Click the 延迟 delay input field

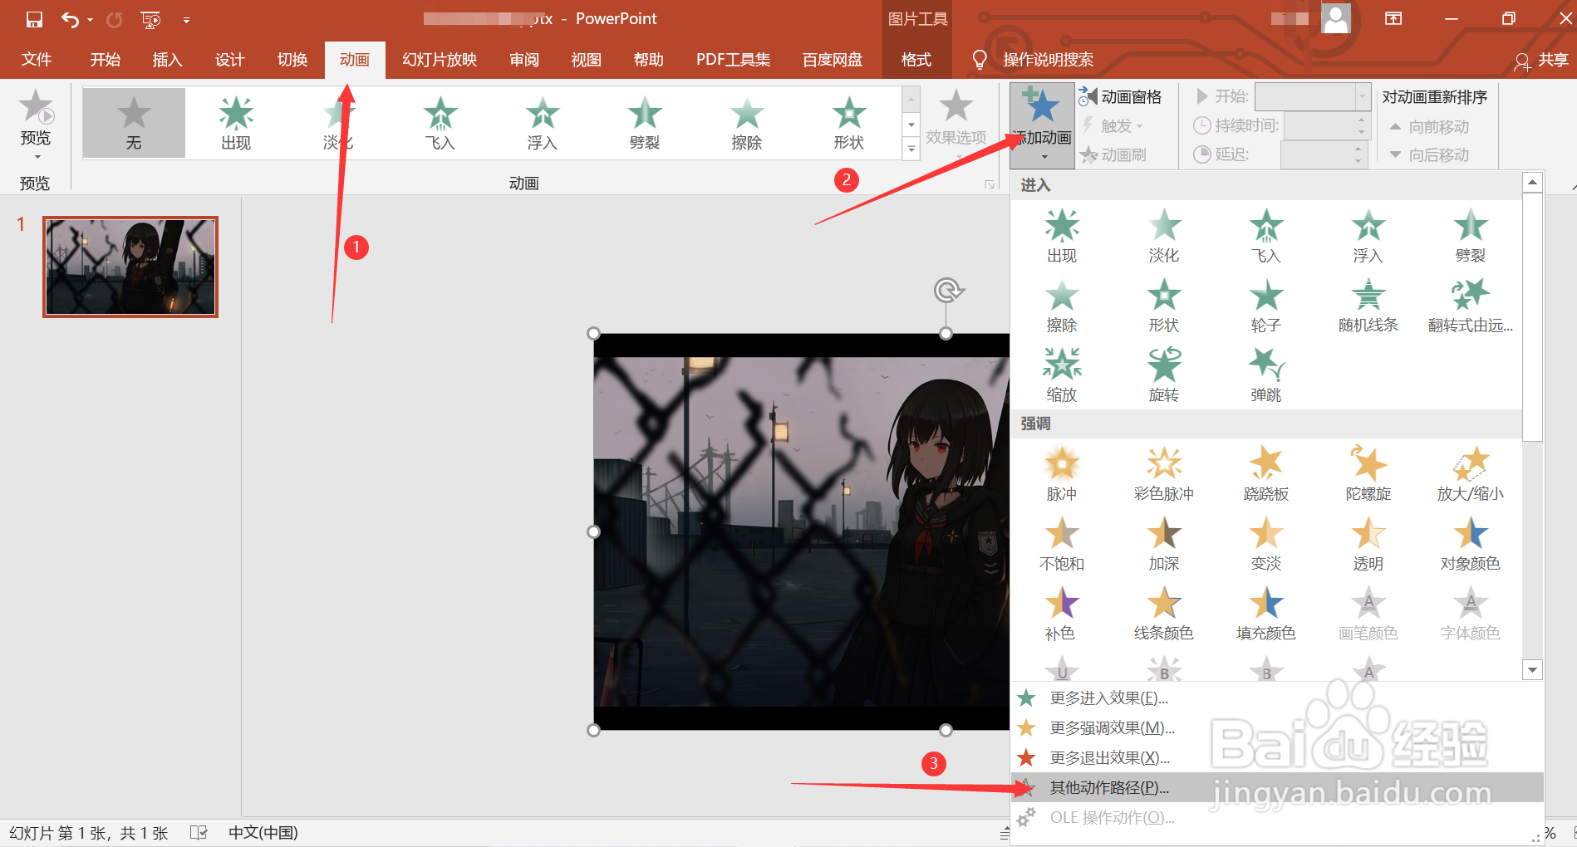1316,154
